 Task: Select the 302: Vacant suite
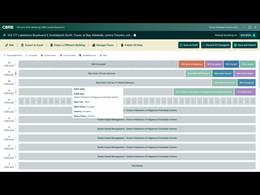(x=231, y=64)
